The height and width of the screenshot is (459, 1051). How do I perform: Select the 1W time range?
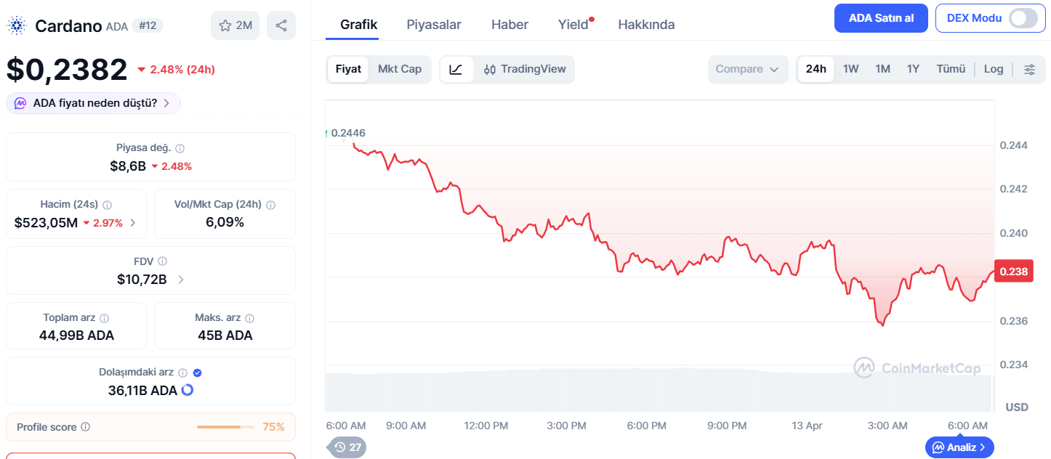point(850,70)
